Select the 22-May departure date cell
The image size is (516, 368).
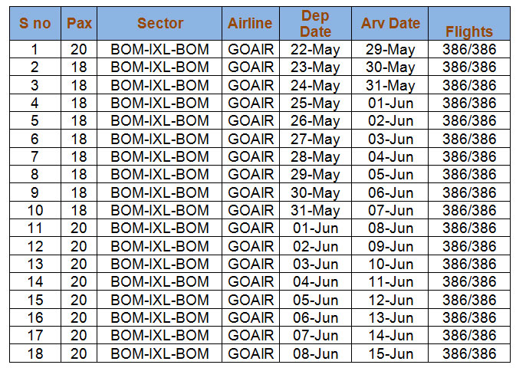315,49
